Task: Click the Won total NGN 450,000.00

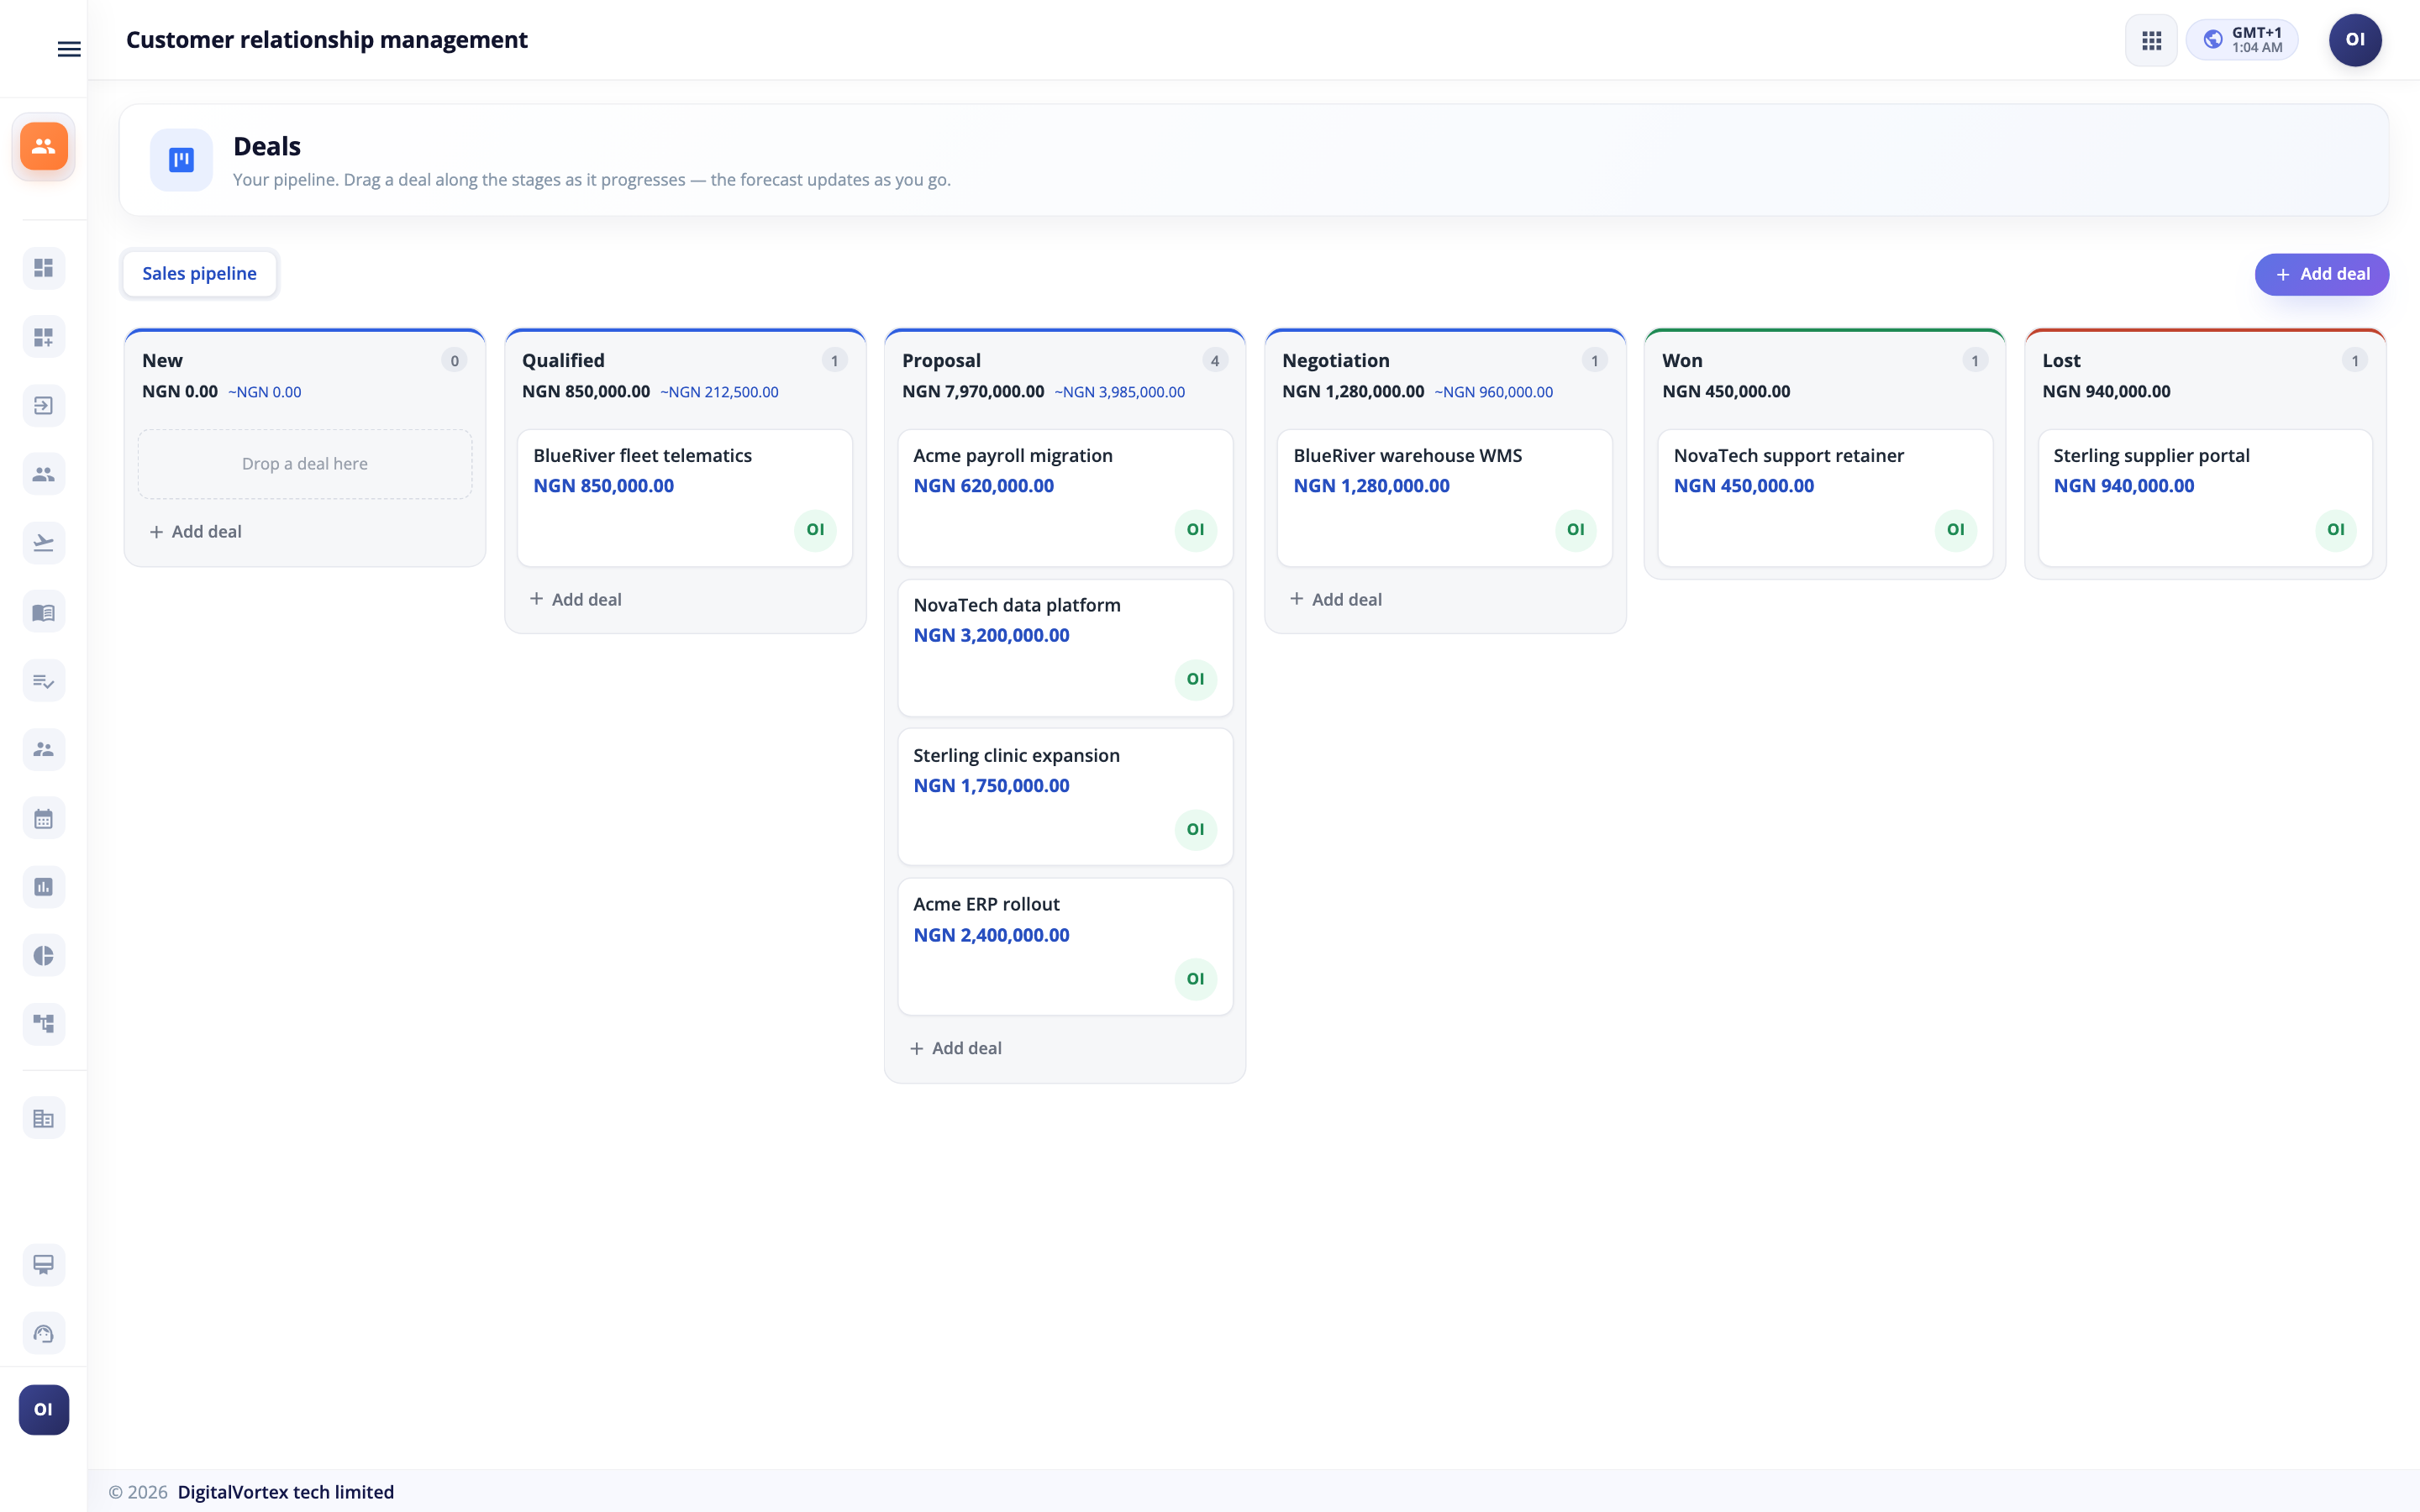Action: point(1726,391)
